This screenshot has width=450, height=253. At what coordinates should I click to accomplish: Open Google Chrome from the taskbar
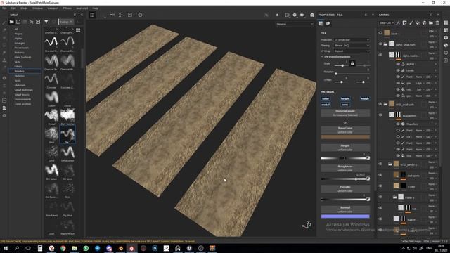click(x=63, y=248)
